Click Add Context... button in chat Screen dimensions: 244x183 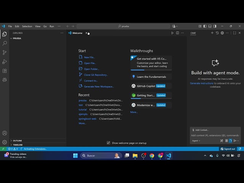click(x=200, y=130)
